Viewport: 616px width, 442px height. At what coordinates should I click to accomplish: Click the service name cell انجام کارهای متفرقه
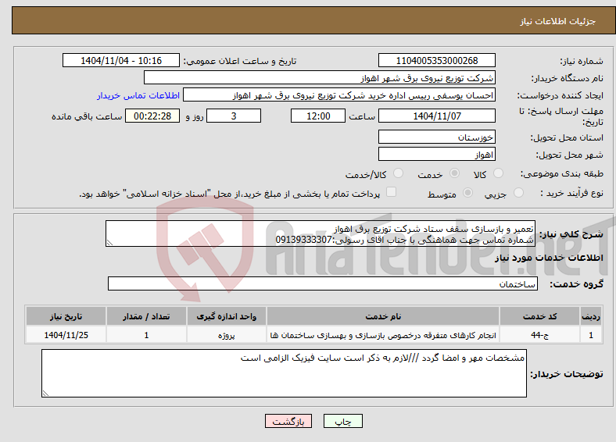[383, 335]
